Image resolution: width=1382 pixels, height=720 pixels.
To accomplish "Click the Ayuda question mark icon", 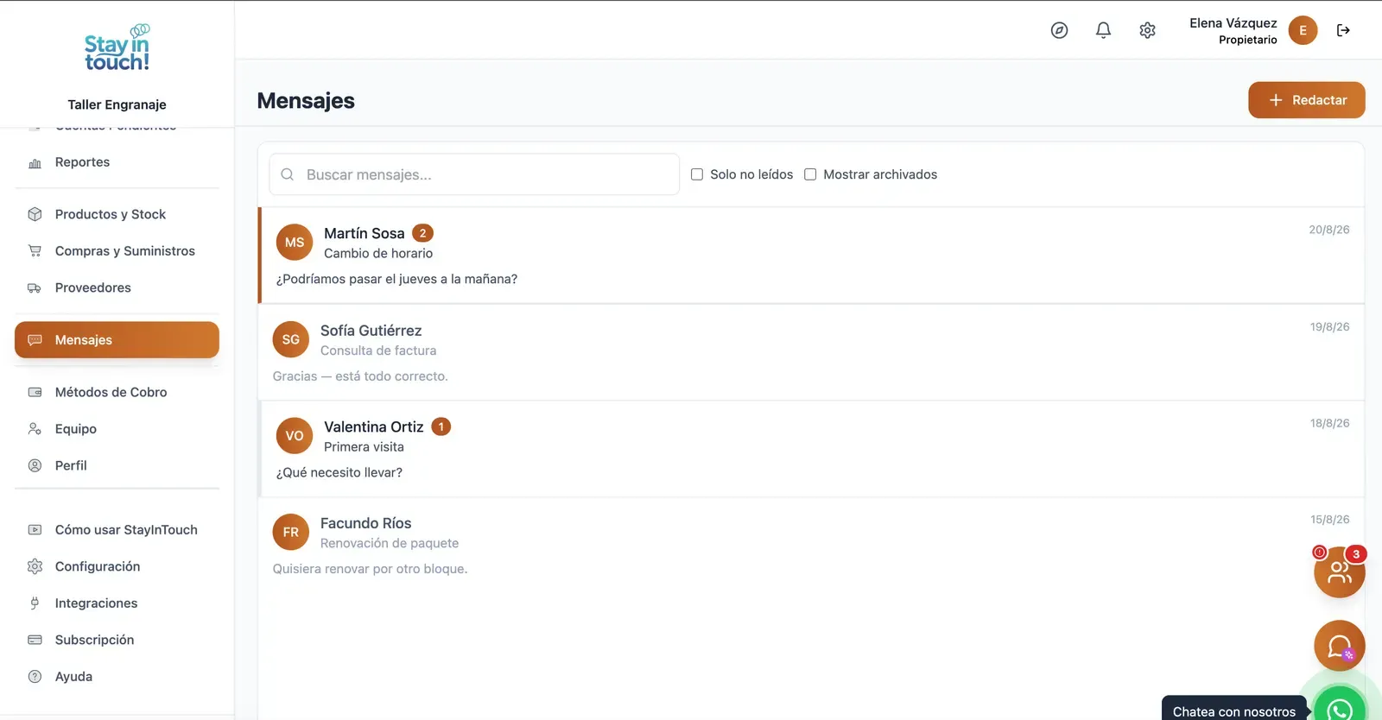I will click(x=35, y=677).
